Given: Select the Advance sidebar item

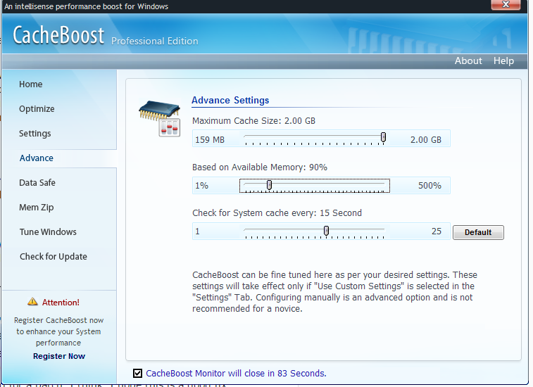Looking at the screenshot, I should tap(37, 158).
